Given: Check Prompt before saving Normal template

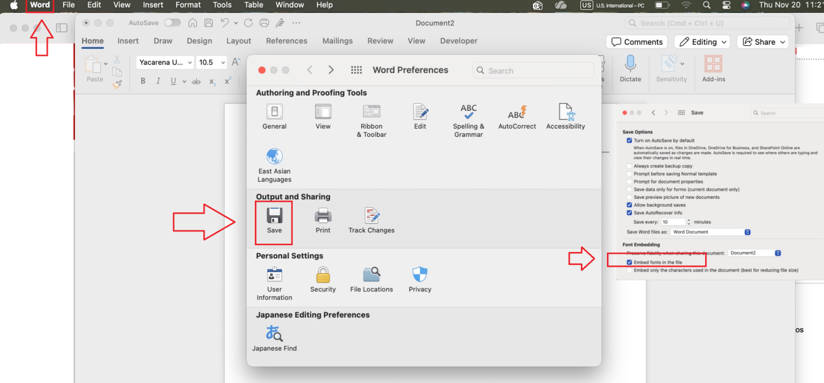Looking at the screenshot, I should coord(629,174).
